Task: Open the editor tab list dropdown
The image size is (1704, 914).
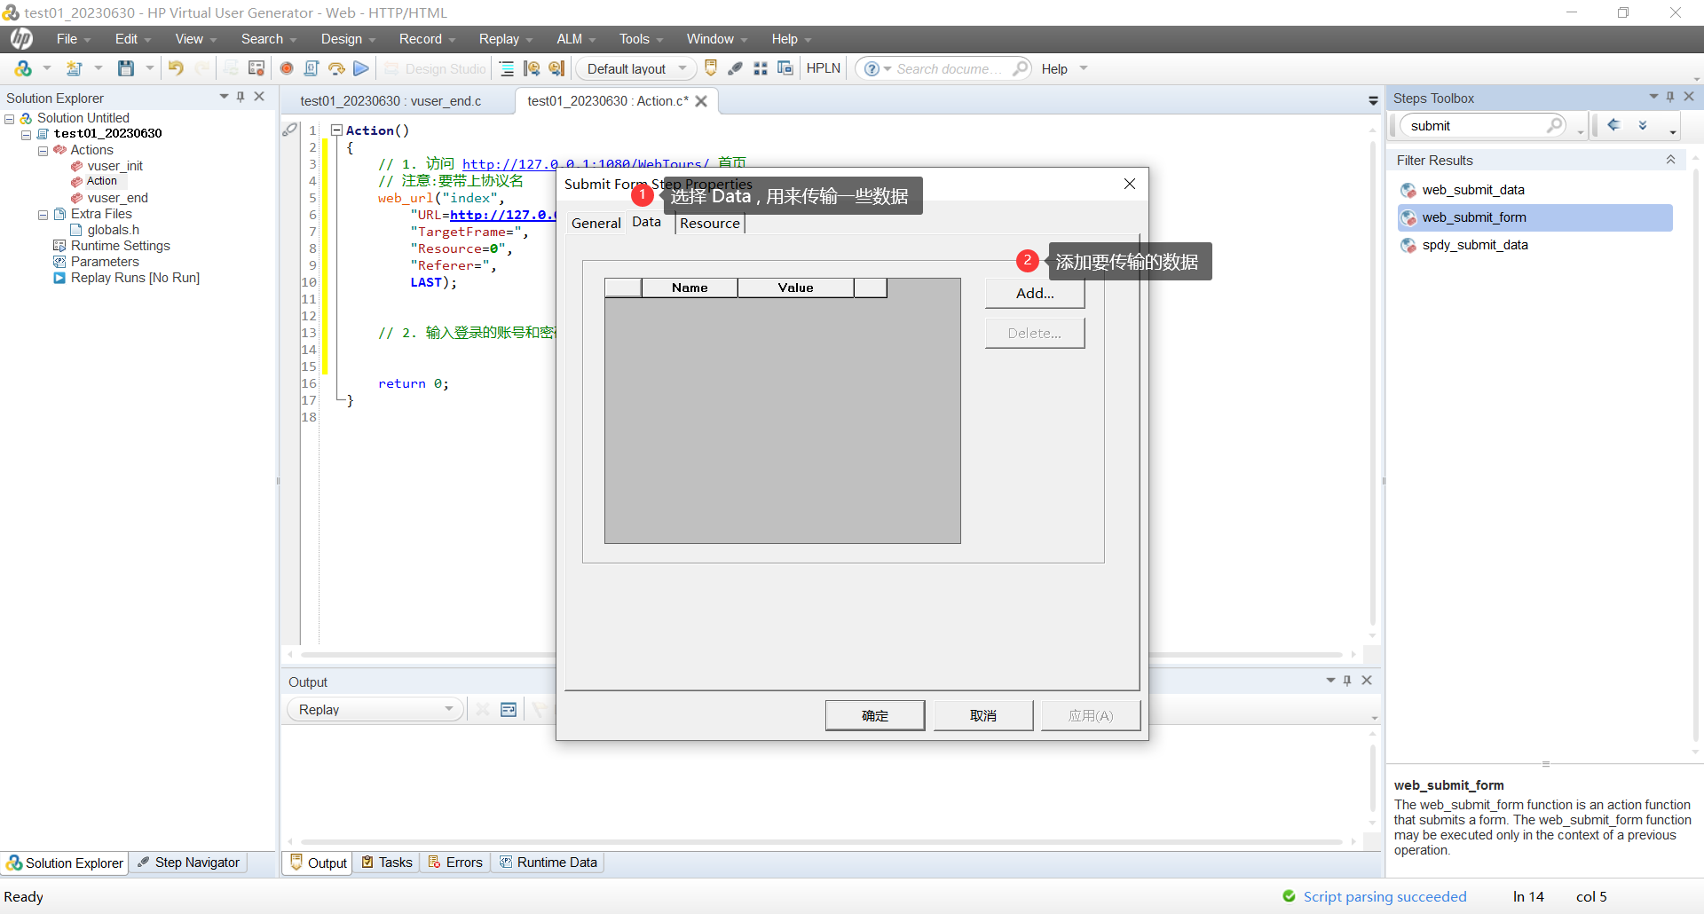Action: tap(1373, 101)
